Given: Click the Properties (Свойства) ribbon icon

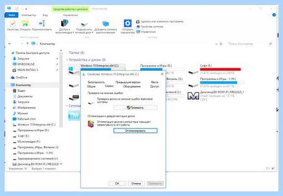Looking at the screenshot, I should 13,24.
